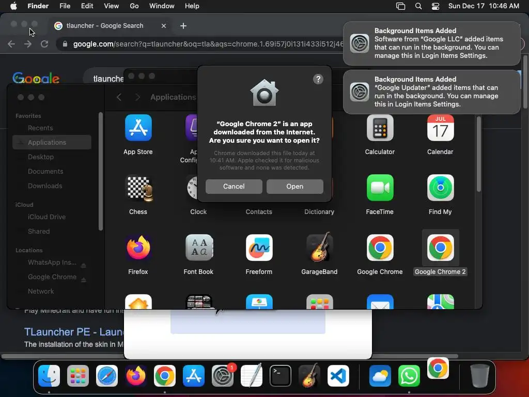Select Desktop in Finder sidebar
This screenshot has width=529, height=397.
[x=52, y=157]
